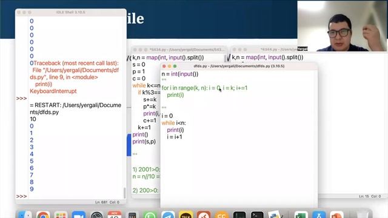Click the '2) 200>0:' comment in 5434.py

coord(145,191)
